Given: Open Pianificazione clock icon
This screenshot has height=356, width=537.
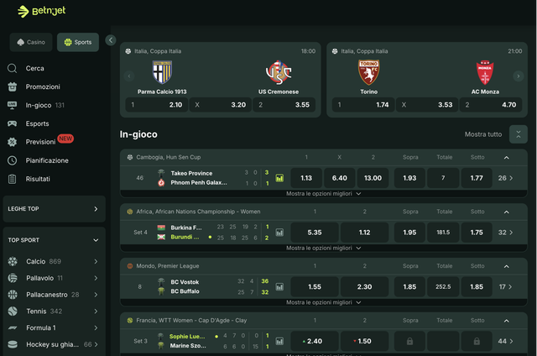Looking at the screenshot, I should [13, 160].
